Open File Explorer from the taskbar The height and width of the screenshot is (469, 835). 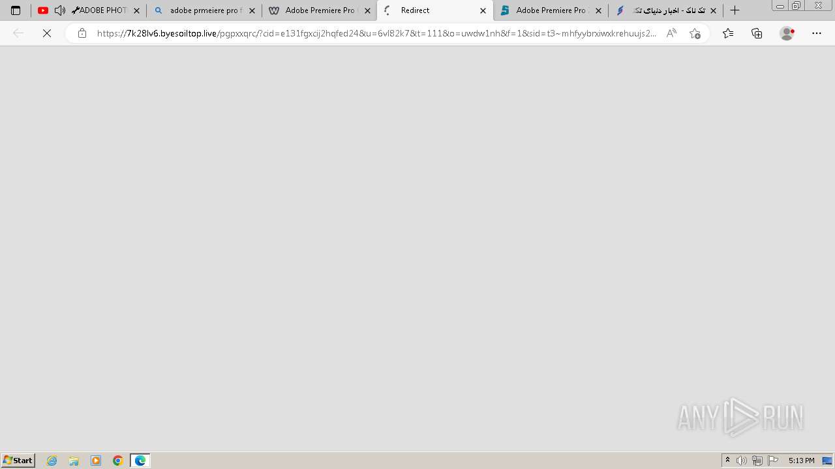tap(74, 461)
